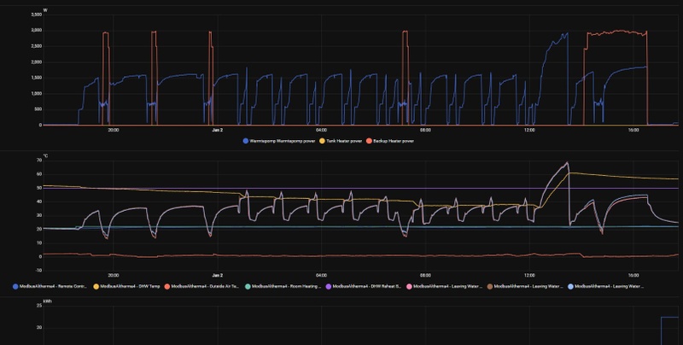
Task: Change color of the light-blue Leaving Water swatch
Action: (571, 287)
